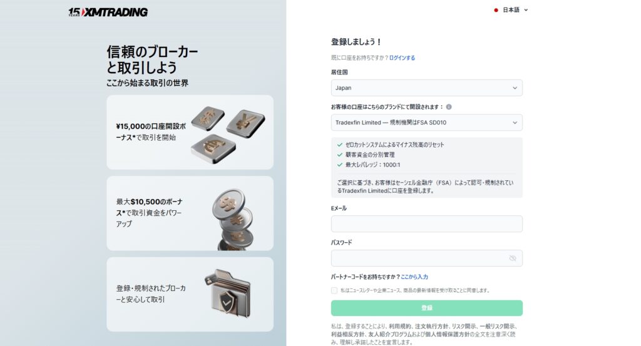Click the XMTrading logo
641x346 pixels.
tap(108, 13)
